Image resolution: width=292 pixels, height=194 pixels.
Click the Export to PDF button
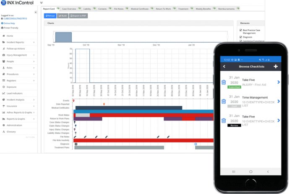(x=78, y=16)
